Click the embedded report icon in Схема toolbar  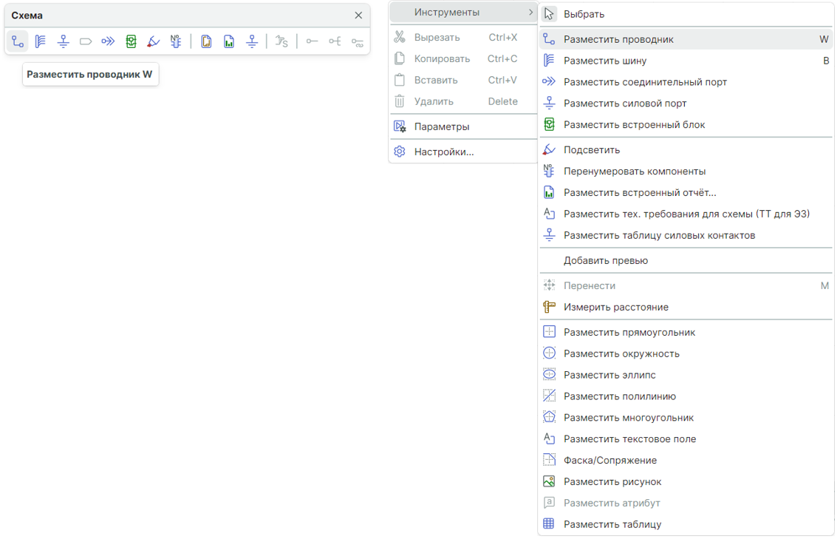pos(229,41)
